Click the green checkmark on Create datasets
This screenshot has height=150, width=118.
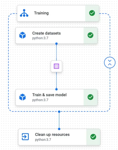(90, 35)
